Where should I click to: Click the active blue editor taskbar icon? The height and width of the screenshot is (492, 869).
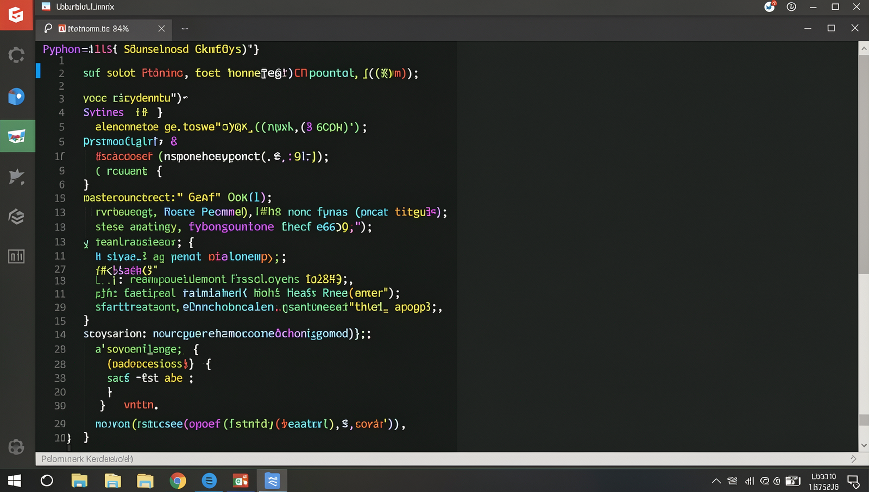click(x=272, y=481)
